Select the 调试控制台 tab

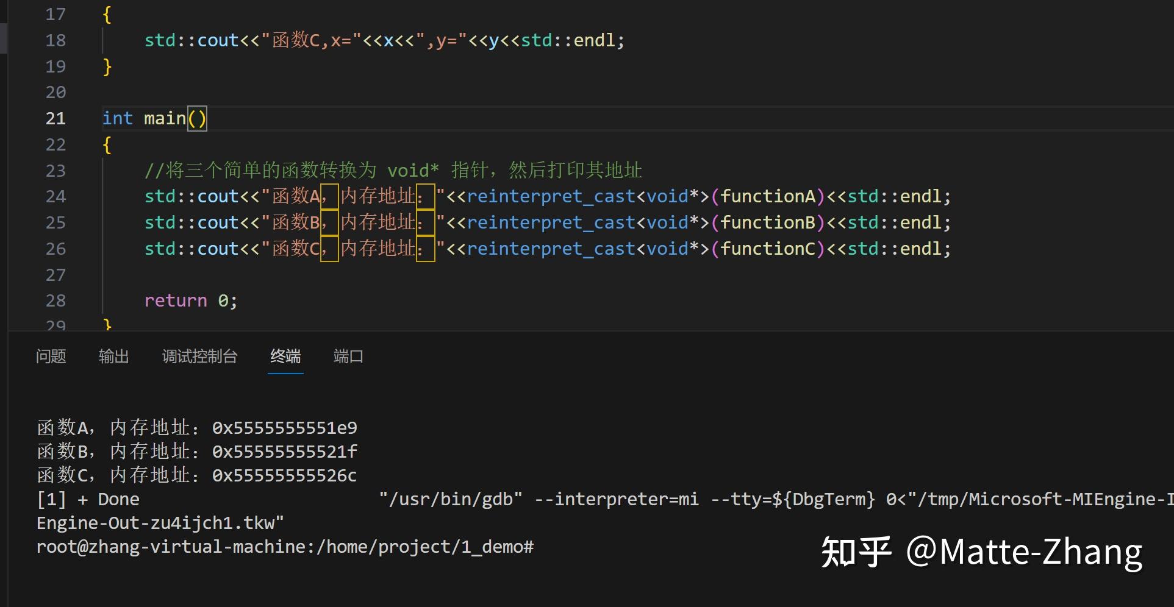pos(199,357)
